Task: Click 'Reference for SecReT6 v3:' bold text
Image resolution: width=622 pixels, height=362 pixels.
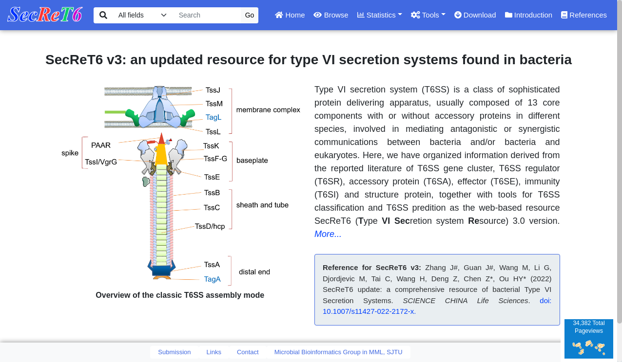Action: [372, 267]
